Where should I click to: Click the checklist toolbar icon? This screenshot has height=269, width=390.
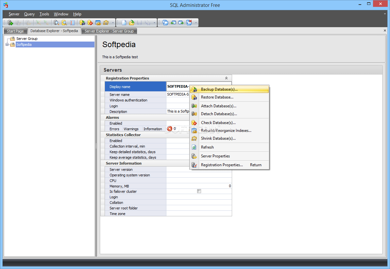(x=72, y=23)
